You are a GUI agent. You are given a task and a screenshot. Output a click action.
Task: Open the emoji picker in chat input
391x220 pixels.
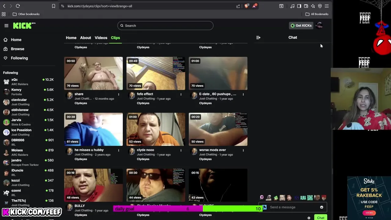click(x=321, y=207)
